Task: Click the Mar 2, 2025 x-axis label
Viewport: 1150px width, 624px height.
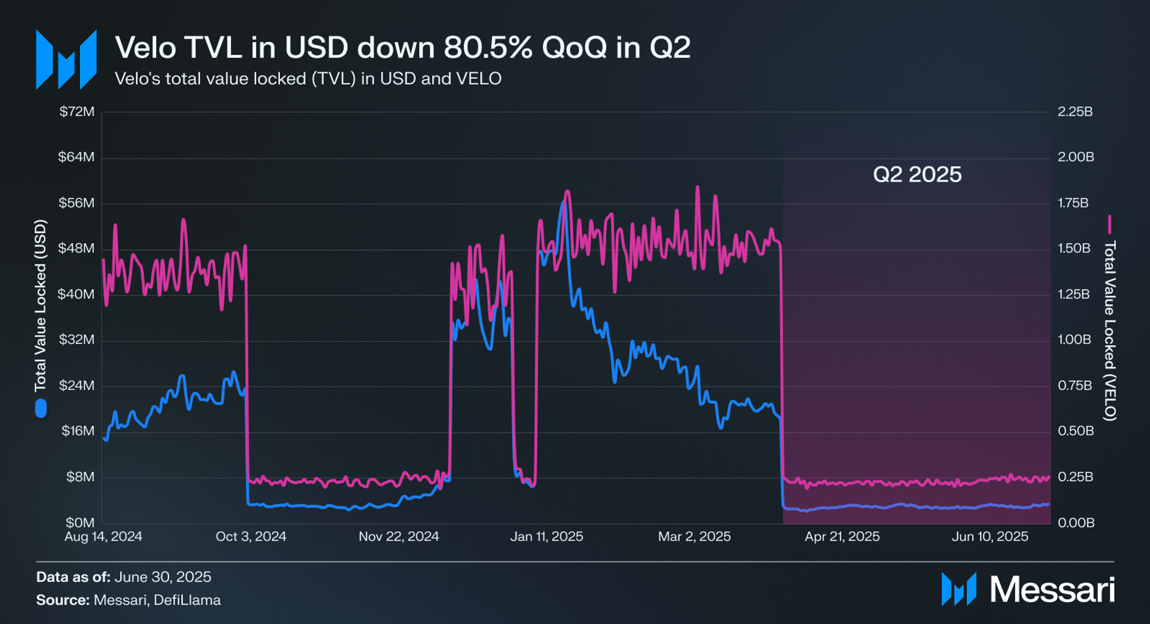Action: [694, 536]
